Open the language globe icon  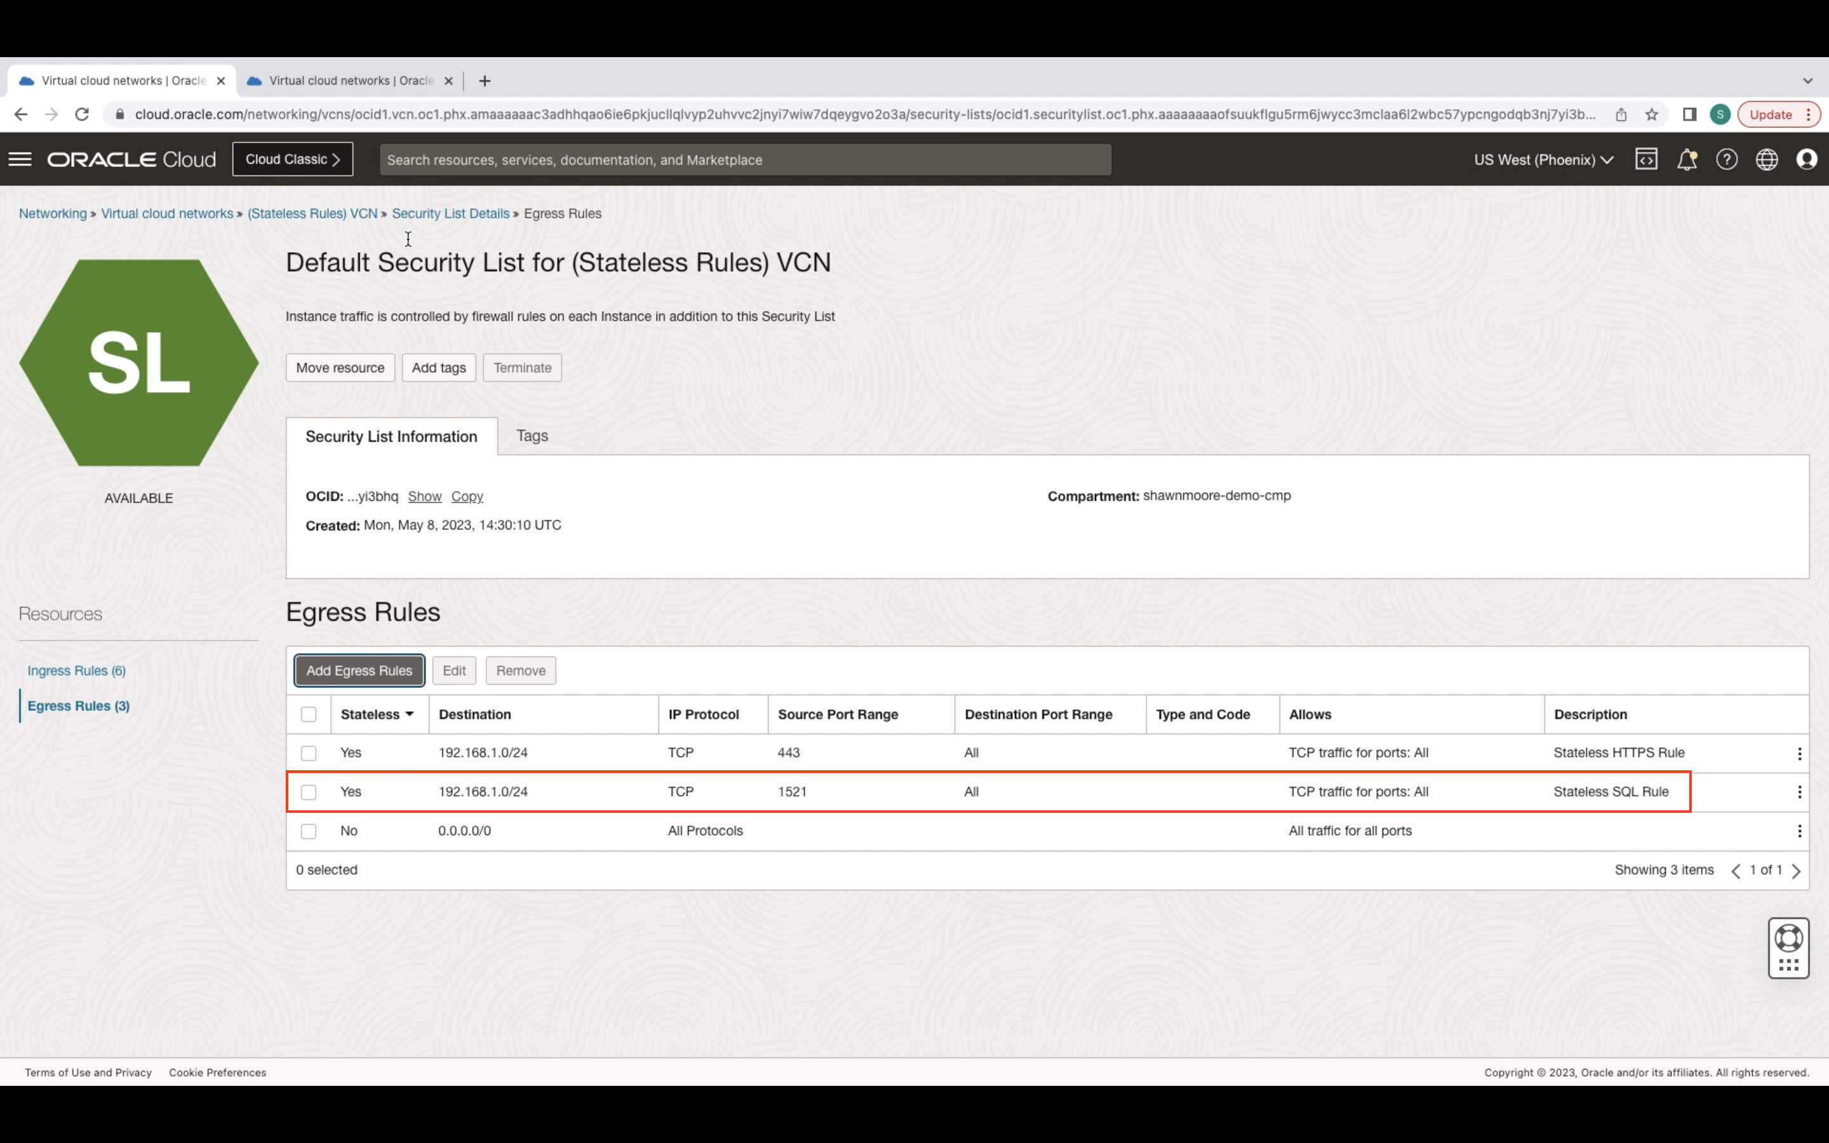click(x=1766, y=159)
